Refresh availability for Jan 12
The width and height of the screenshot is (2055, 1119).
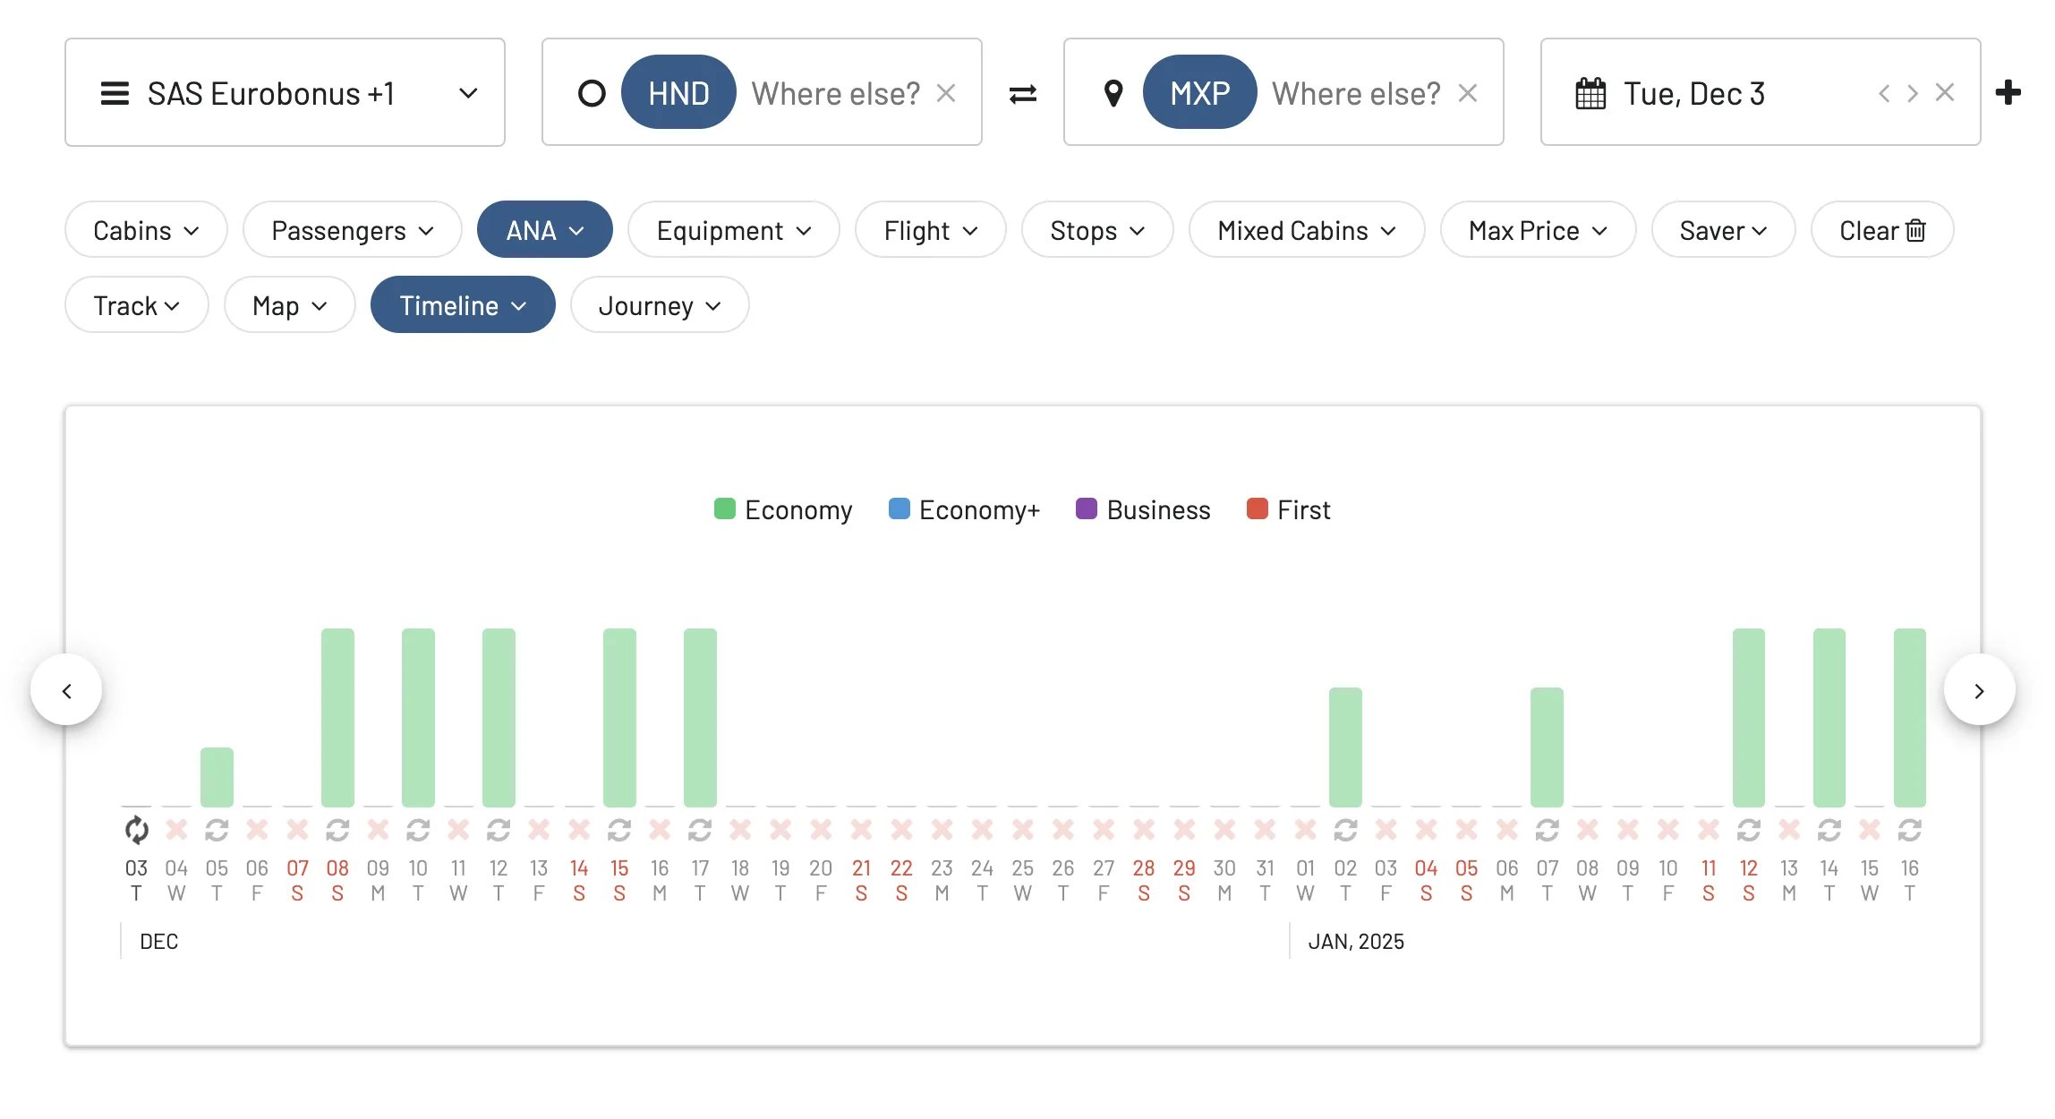coord(1748,830)
